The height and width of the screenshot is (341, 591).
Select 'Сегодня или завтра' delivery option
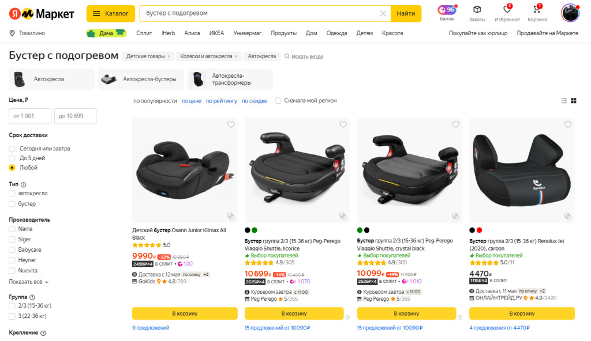(x=12, y=149)
